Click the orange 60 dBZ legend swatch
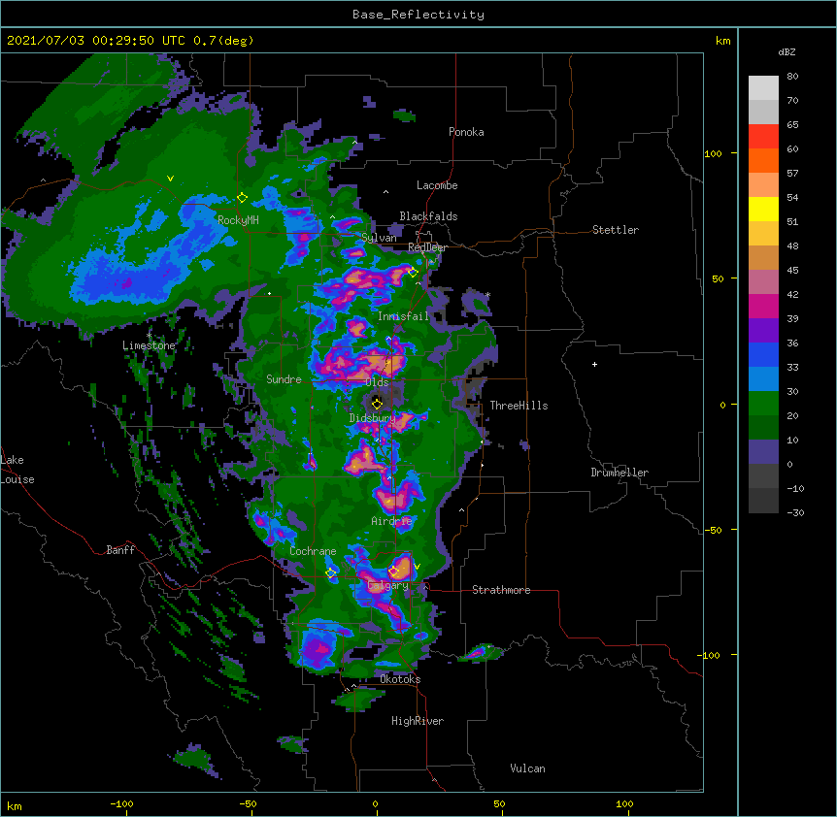Screen dimensions: 837x817 [763, 160]
